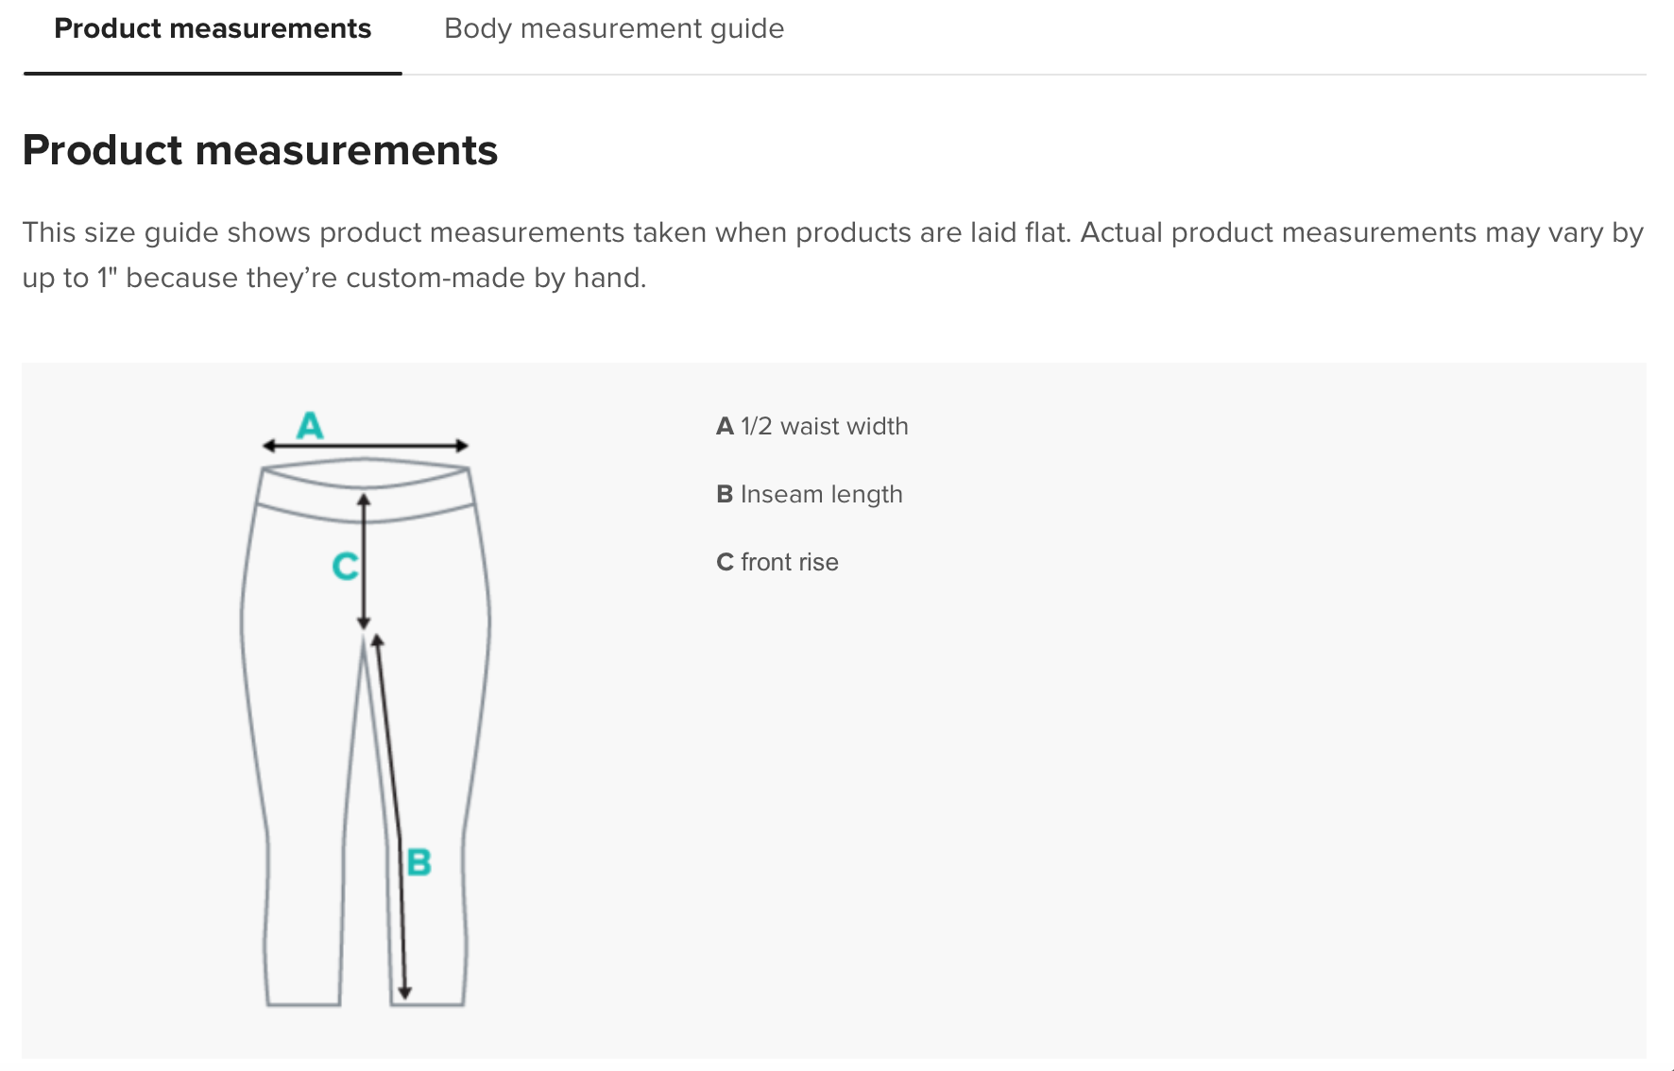This screenshot has height=1071, width=1674.
Task: Click the crotch point of the leggings
Action: pos(365,642)
